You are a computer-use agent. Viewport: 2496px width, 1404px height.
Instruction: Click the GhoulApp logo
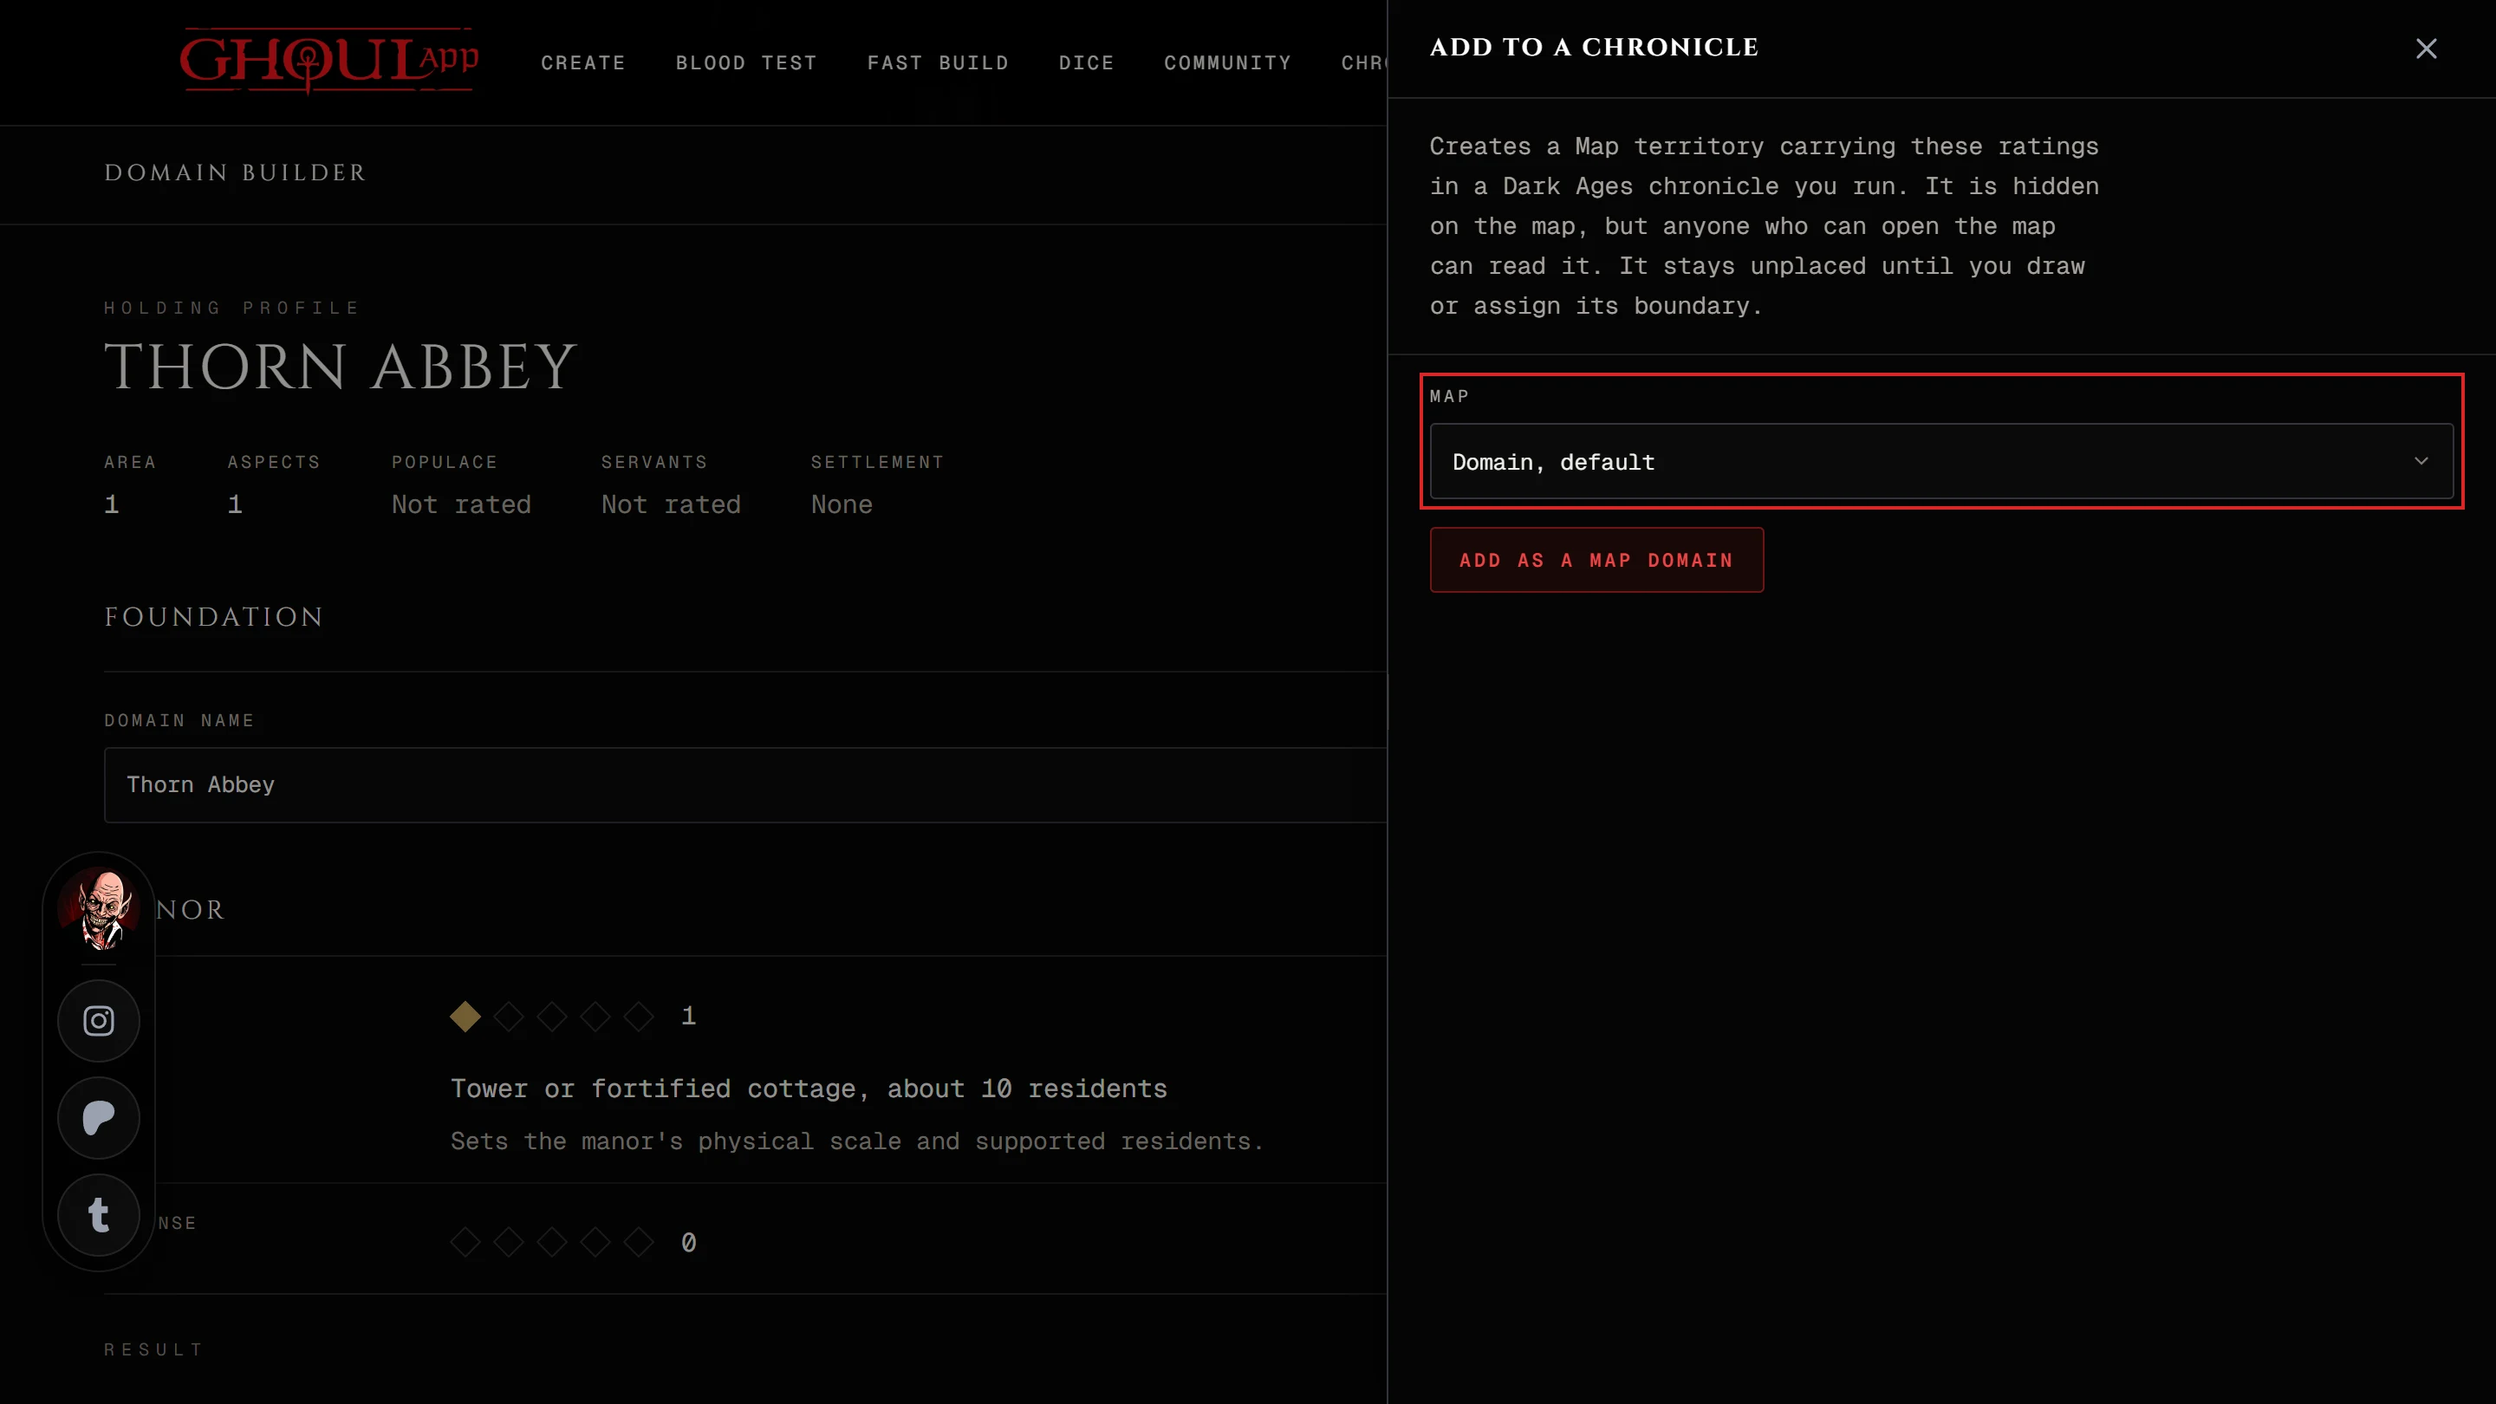[x=328, y=60]
